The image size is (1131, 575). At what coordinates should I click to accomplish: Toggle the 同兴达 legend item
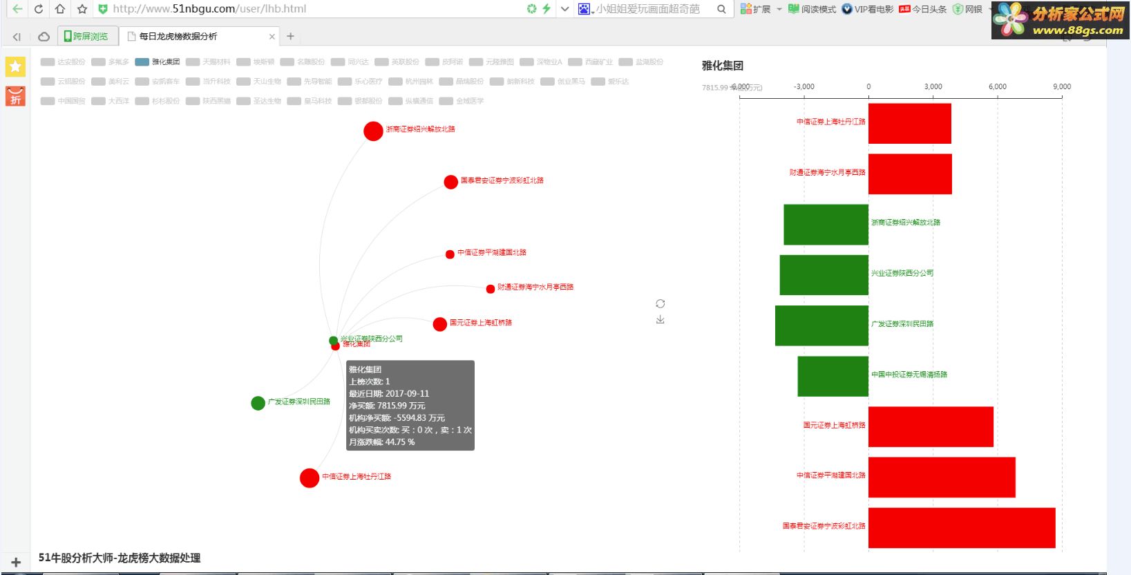pyautogui.click(x=350, y=62)
